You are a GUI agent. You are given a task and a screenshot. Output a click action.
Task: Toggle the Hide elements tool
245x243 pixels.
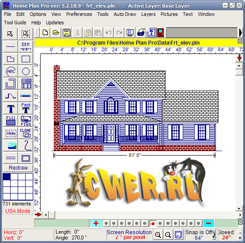tap(11, 133)
